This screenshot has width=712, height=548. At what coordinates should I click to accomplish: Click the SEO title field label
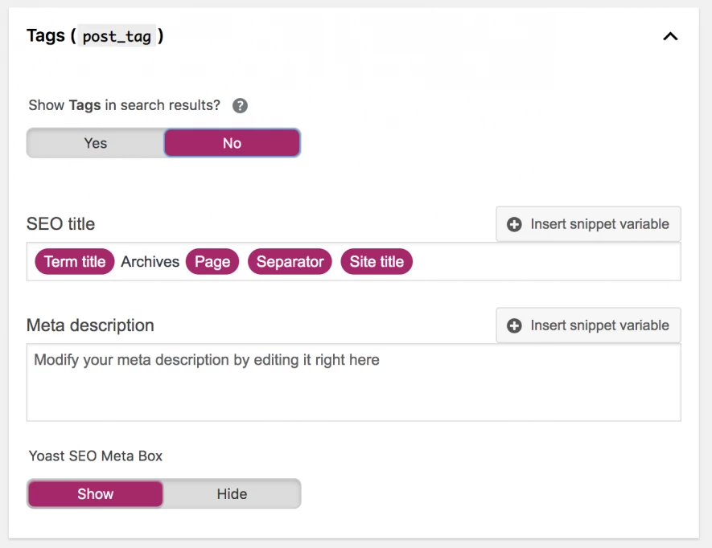tap(60, 224)
